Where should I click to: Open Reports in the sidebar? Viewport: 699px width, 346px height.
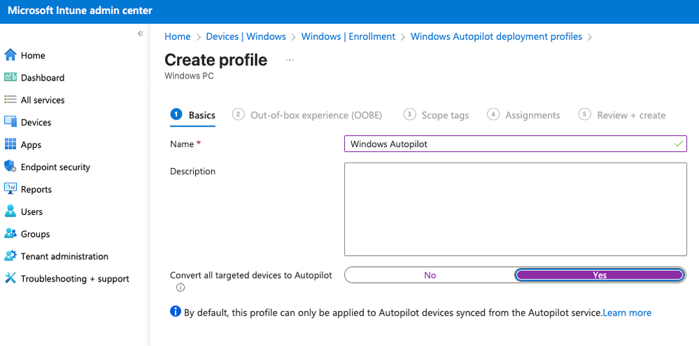click(36, 189)
